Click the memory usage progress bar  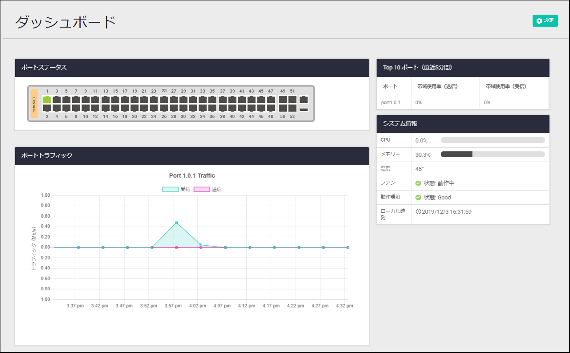coord(493,154)
